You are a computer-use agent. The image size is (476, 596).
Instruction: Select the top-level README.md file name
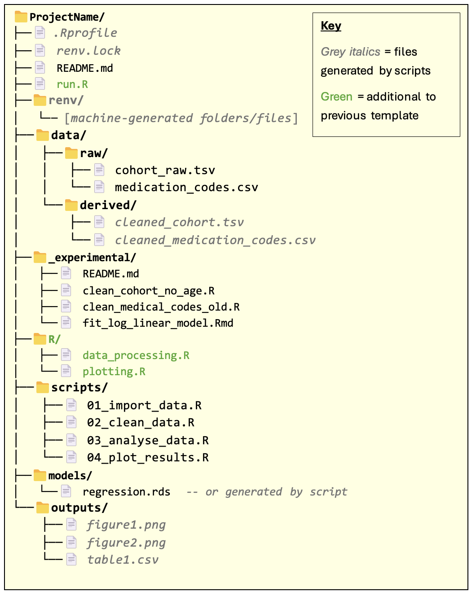pyautogui.click(x=84, y=68)
